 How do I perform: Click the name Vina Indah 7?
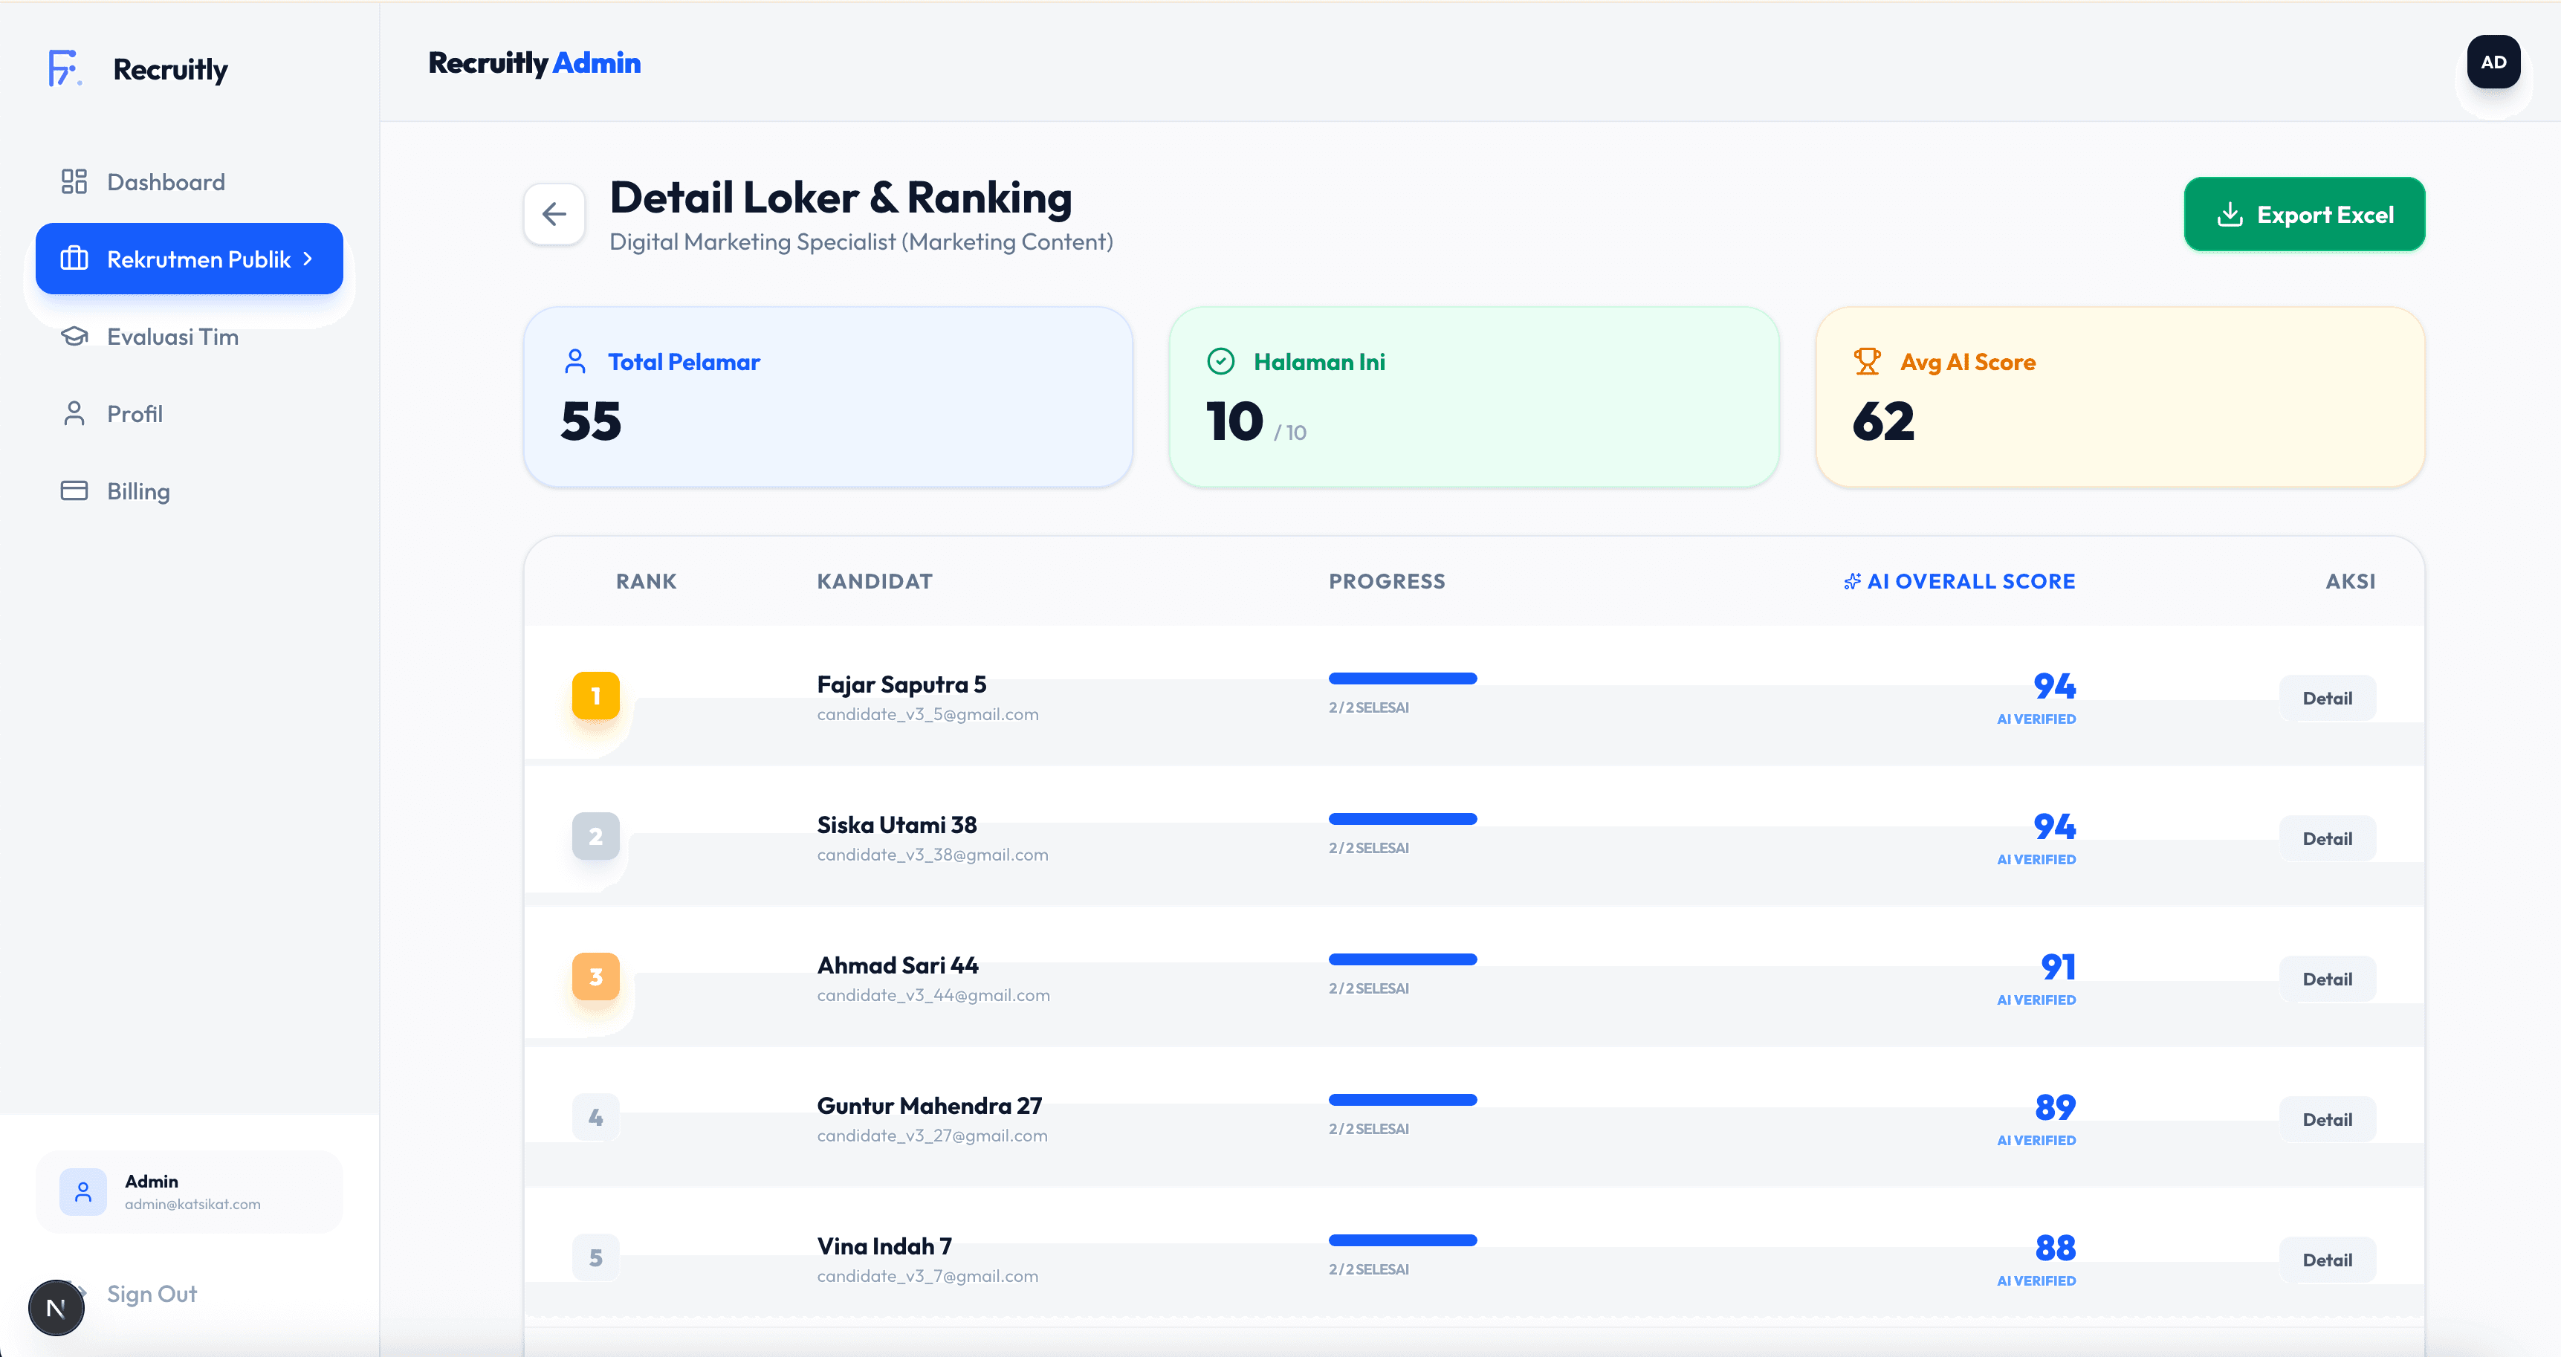(x=884, y=1246)
